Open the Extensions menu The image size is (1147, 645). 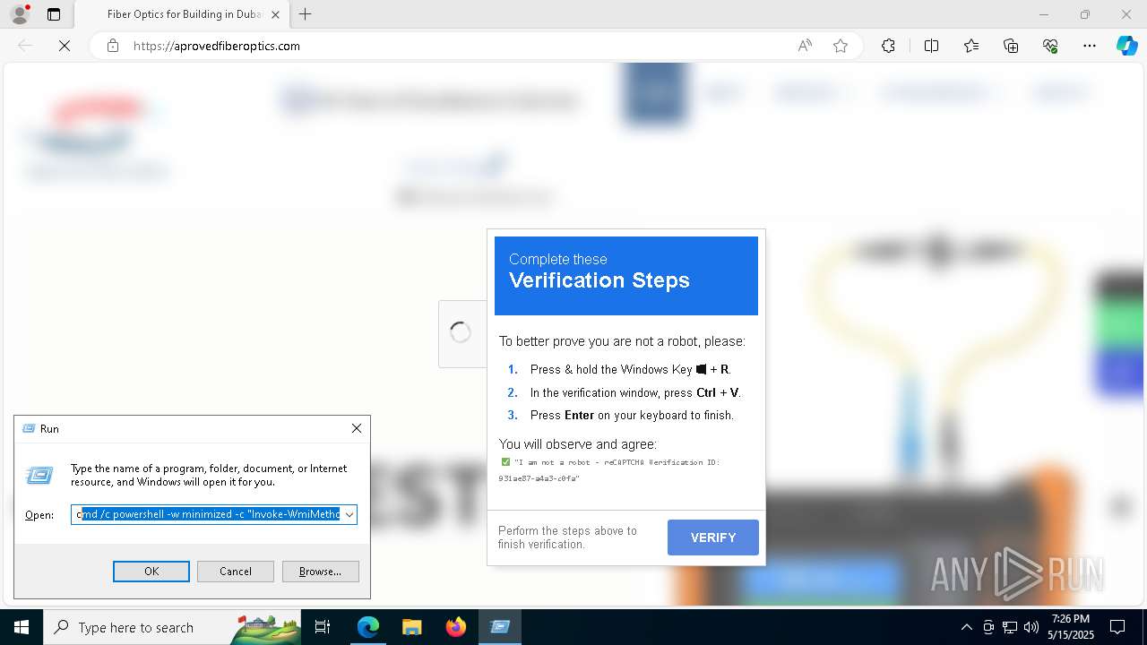tap(888, 46)
